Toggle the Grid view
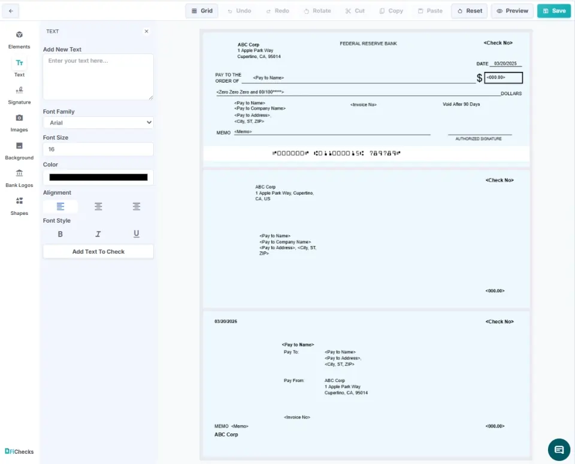 coord(202,11)
